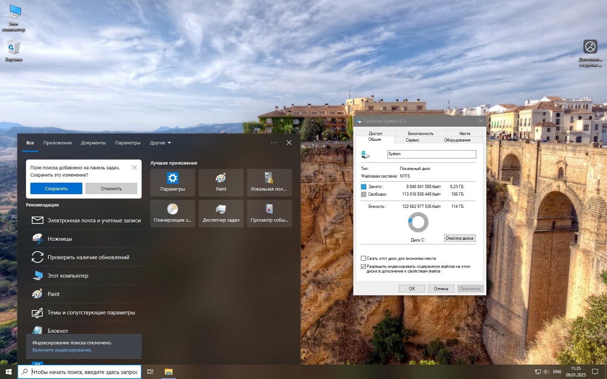Open the three-dot options menu in search
Image resolution: width=607 pixels, height=379 pixels.
[274, 143]
